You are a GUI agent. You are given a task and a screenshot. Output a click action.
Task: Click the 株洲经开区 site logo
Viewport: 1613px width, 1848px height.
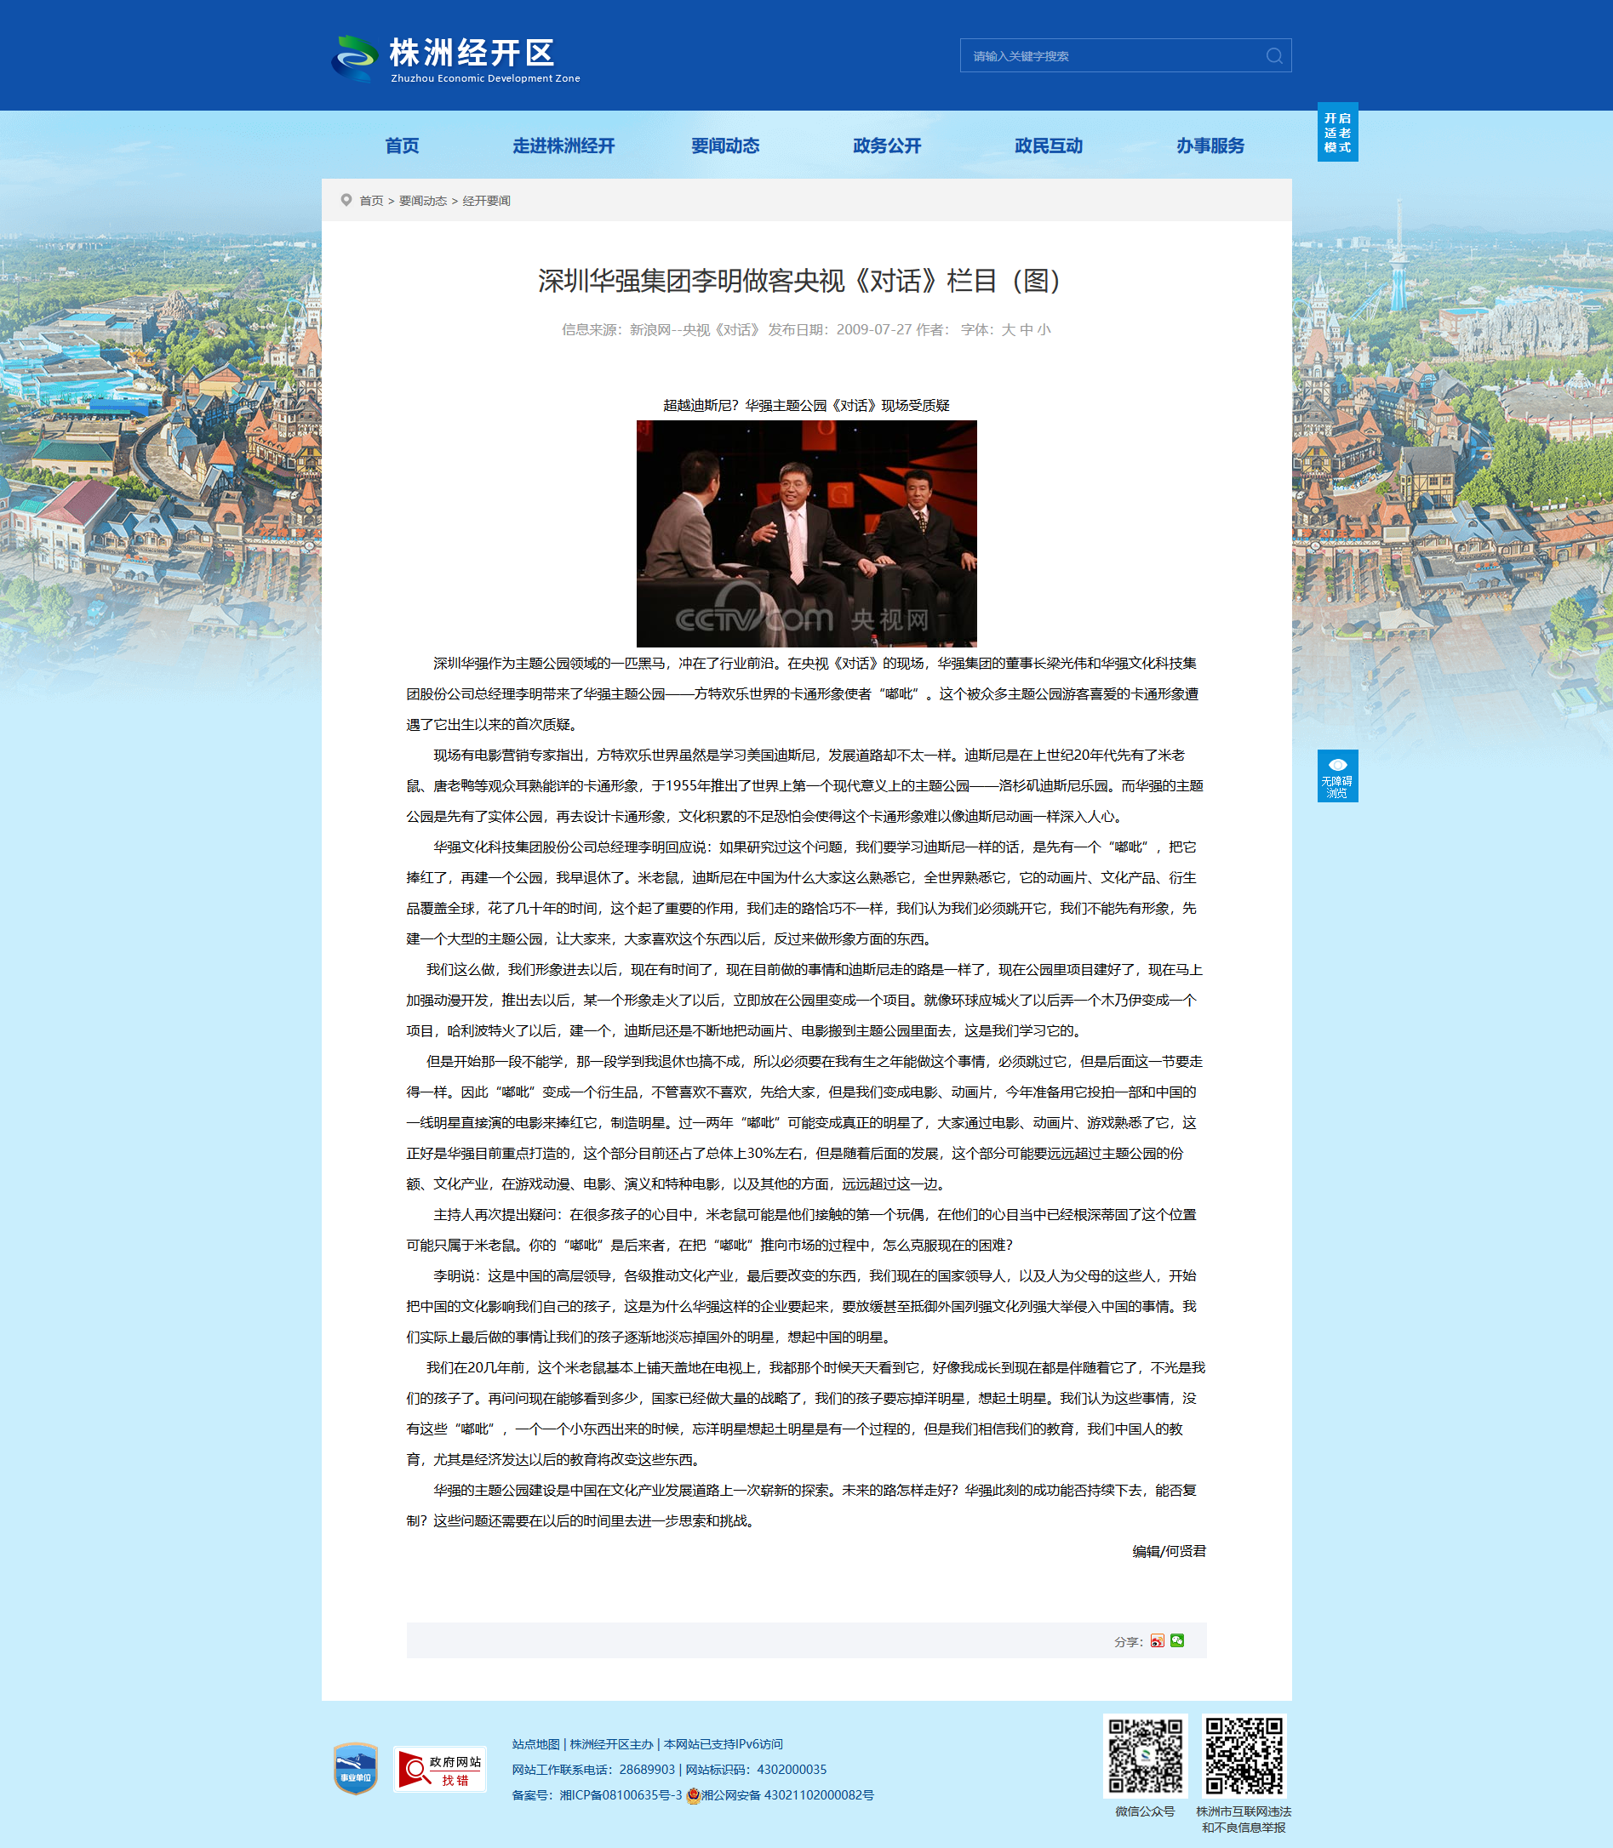click(455, 59)
